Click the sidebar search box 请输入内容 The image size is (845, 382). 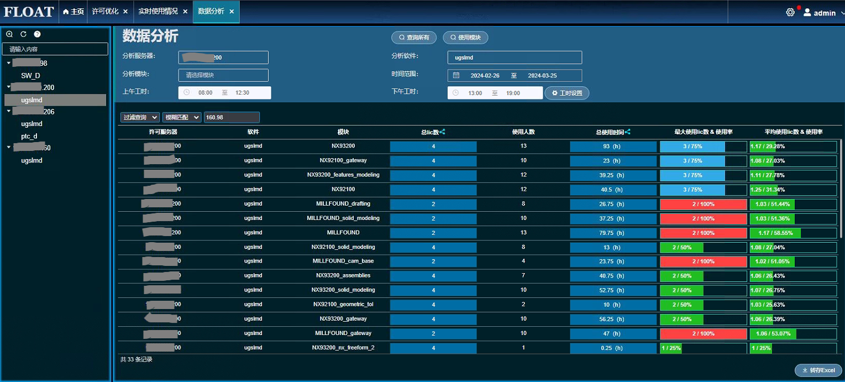point(55,49)
